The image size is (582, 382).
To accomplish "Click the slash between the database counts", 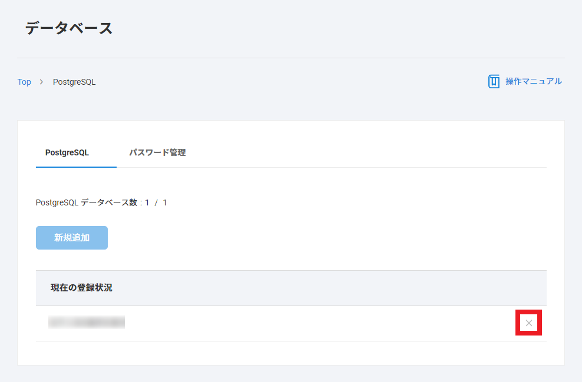I will [x=156, y=202].
